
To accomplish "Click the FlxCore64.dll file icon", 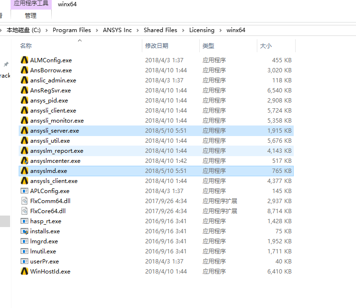I will 24,211.
